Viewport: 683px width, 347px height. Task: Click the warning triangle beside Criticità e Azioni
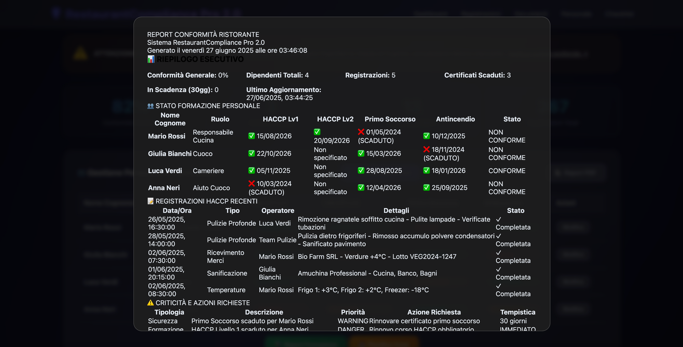(x=151, y=303)
